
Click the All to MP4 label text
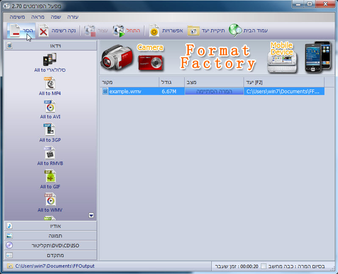click(x=50, y=93)
